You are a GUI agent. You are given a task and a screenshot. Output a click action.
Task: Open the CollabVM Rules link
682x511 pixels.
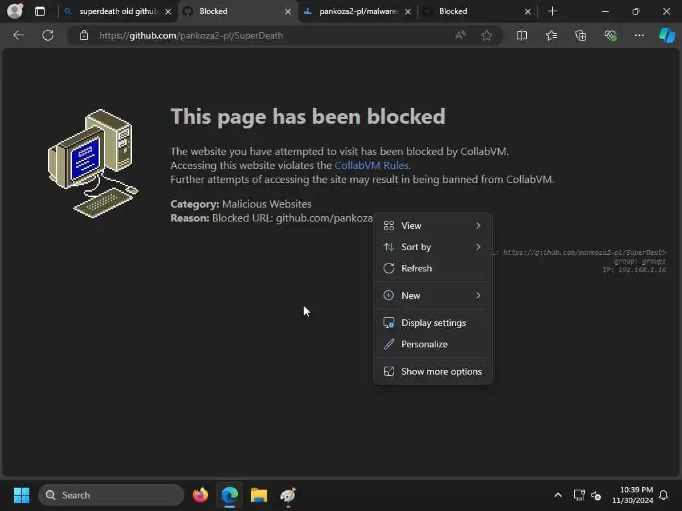tap(371, 165)
